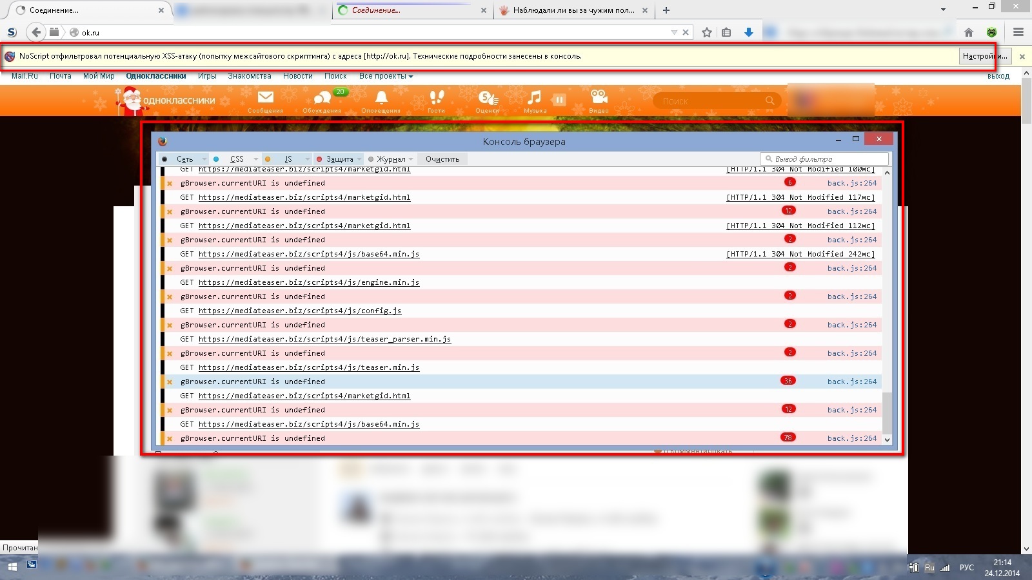This screenshot has height=580, width=1032.
Task: Open the Firefox hamburger menu
Action: tap(1018, 32)
